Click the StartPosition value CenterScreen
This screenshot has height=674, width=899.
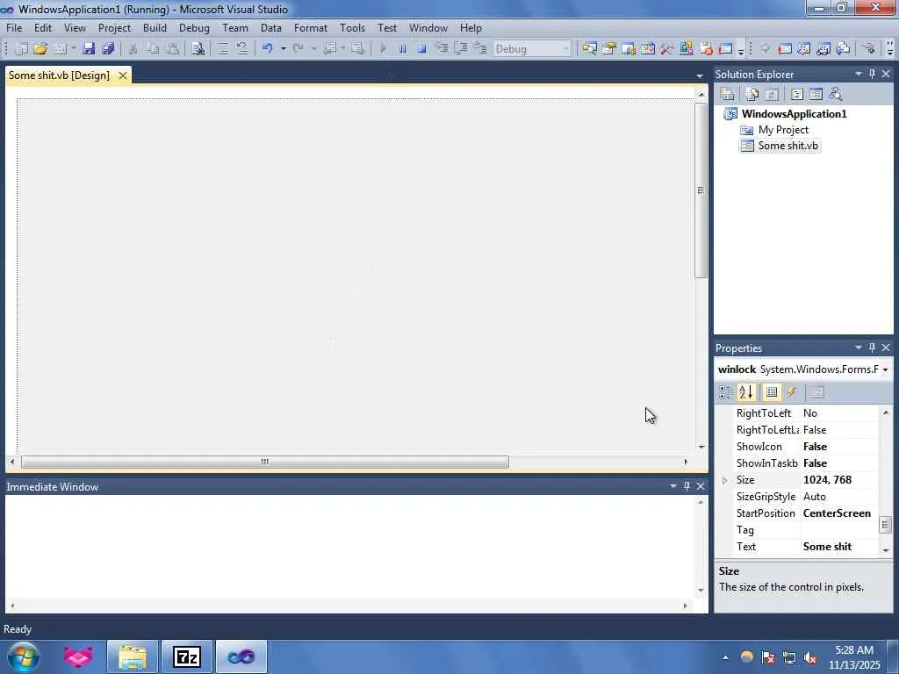(837, 513)
